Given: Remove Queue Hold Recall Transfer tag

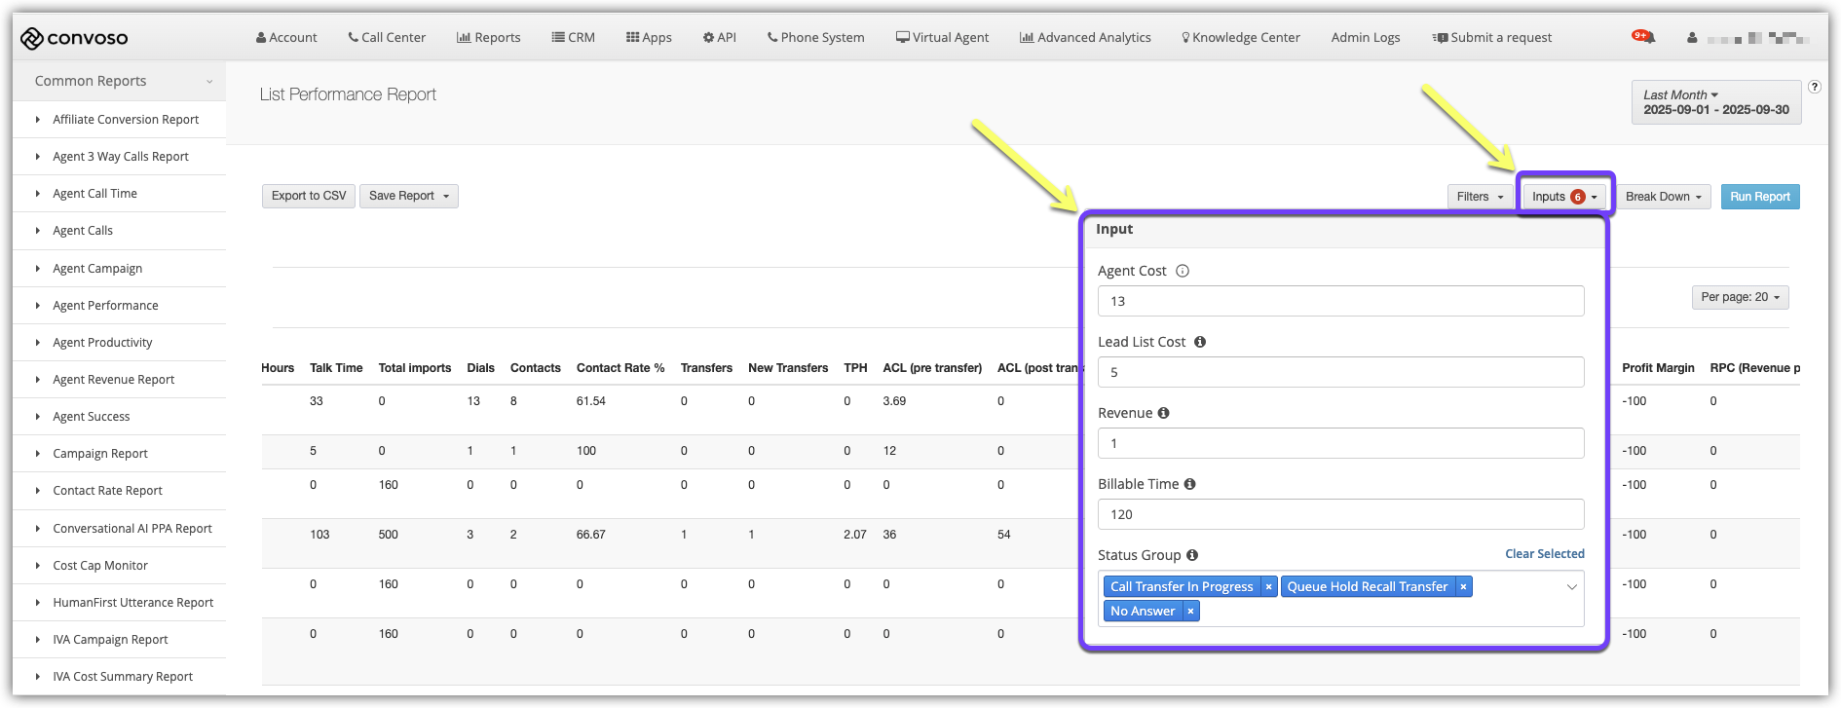Looking at the screenshot, I should 1463,587.
